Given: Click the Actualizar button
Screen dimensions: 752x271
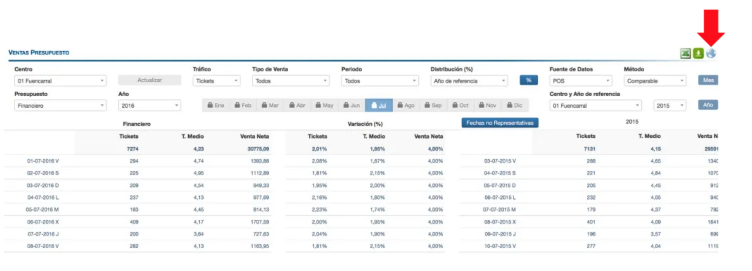Looking at the screenshot, I should tap(149, 80).
